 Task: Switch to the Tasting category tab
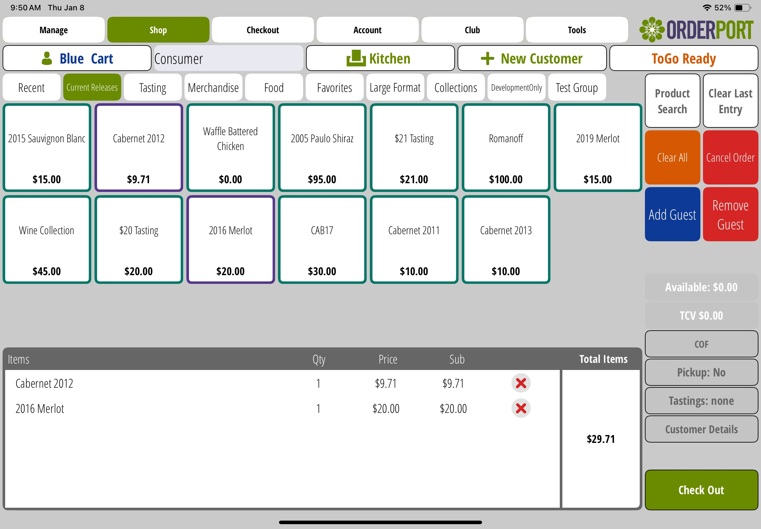pos(153,87)
